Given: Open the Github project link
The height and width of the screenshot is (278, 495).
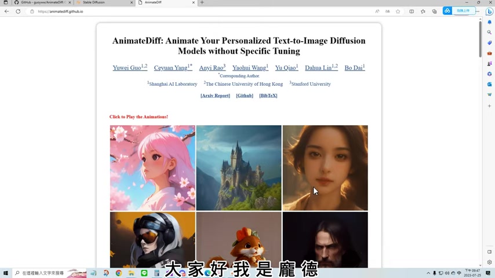Looking at the screenshot, I should (245, 96).
